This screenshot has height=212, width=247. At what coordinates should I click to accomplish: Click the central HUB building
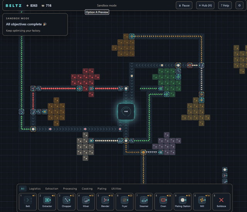click(126, 111)
